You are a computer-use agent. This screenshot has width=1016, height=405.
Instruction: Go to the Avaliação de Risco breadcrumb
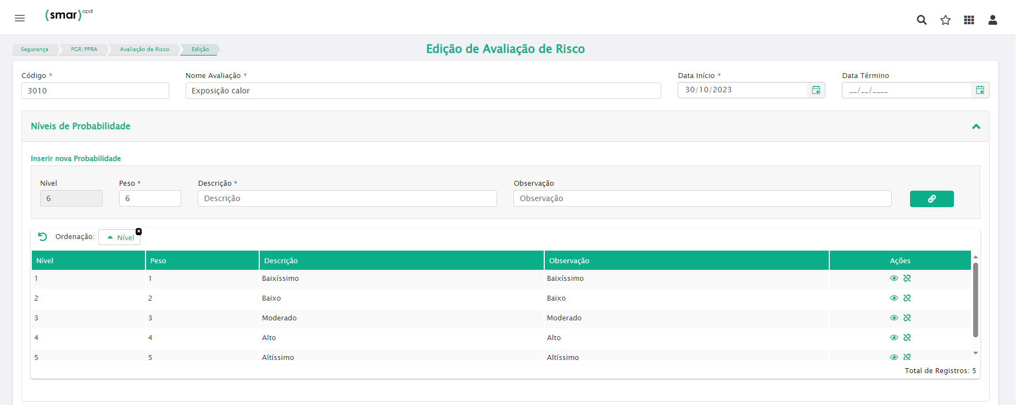click(144, 49)
